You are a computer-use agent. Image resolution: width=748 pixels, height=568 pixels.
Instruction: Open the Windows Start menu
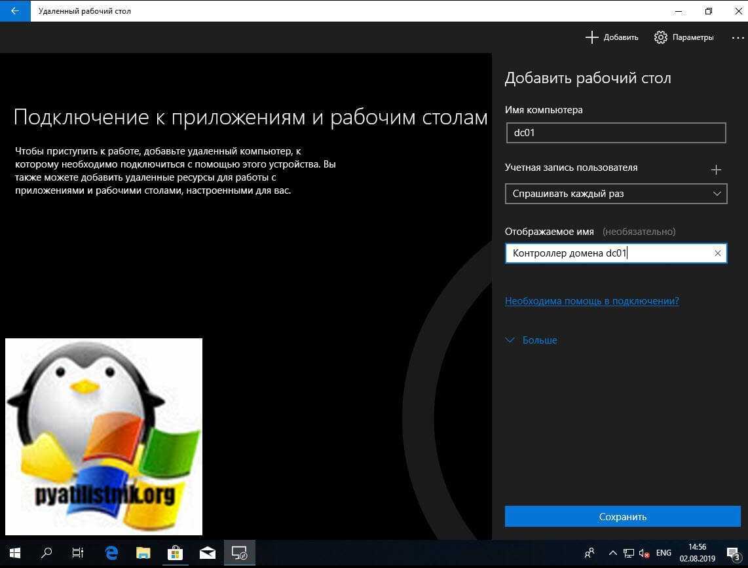pos(14,553)
